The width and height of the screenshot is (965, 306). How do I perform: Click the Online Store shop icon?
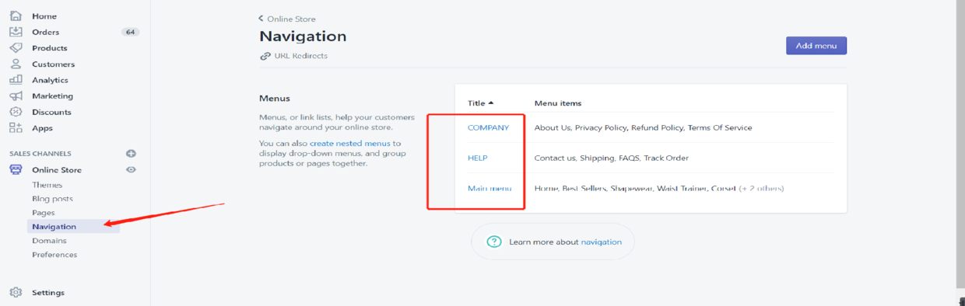tap(16, 169)
